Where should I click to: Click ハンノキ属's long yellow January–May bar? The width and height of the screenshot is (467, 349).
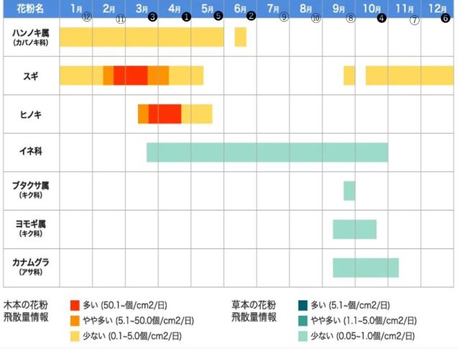tap(142, 37)
